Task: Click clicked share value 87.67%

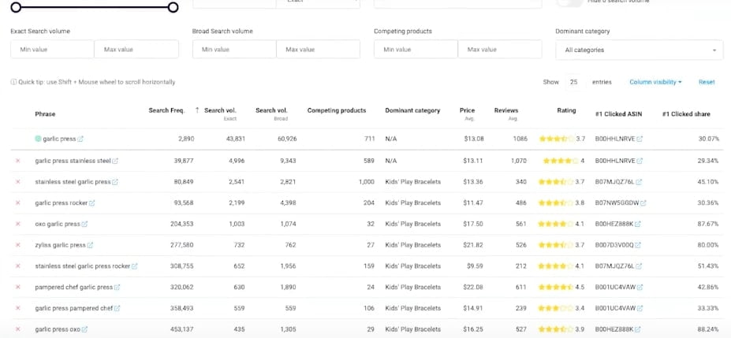Action: tap(709, 224)
